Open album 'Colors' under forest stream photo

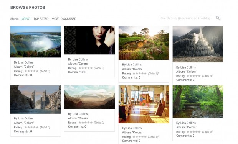(x=186, y=127)
